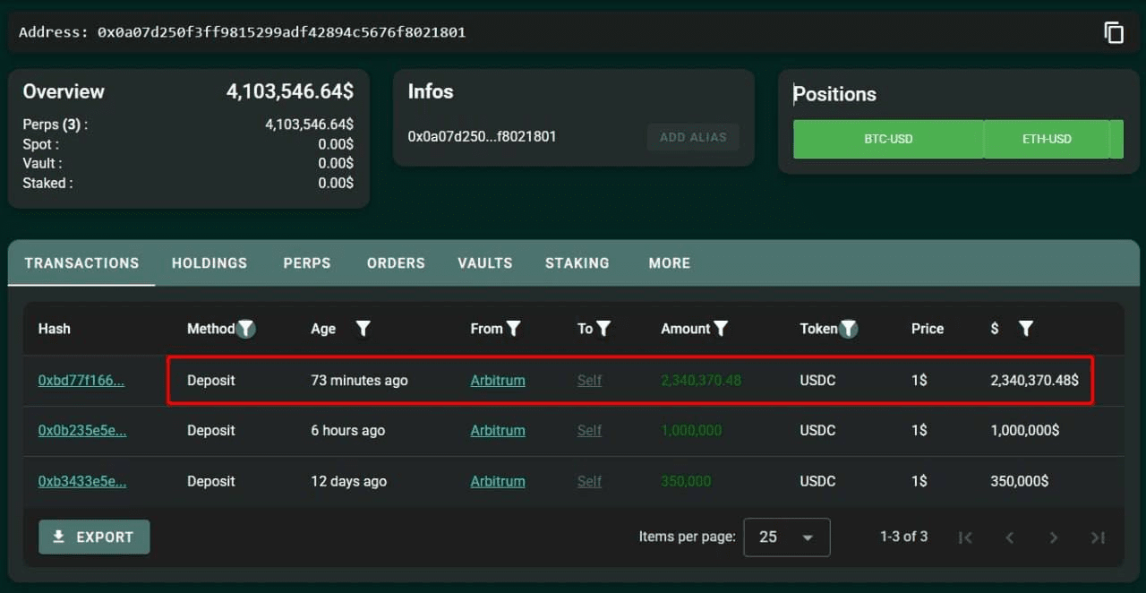This screenshot has width=1146, height=593.
Task: Expand the More tab menu
Action: pyautogui.click(x=670, y=263)
